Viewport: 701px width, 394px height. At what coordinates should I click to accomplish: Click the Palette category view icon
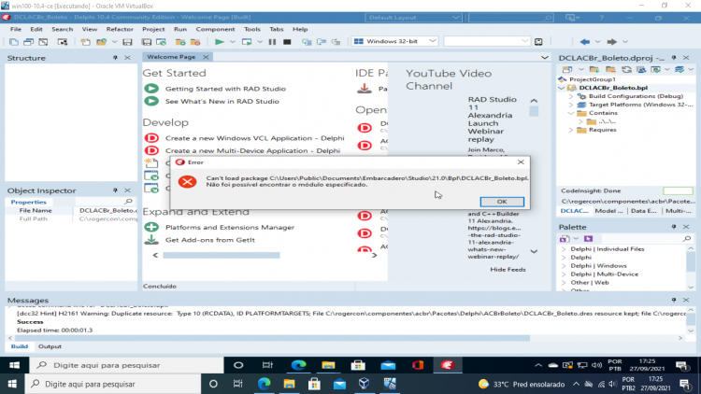pos(565,238)
